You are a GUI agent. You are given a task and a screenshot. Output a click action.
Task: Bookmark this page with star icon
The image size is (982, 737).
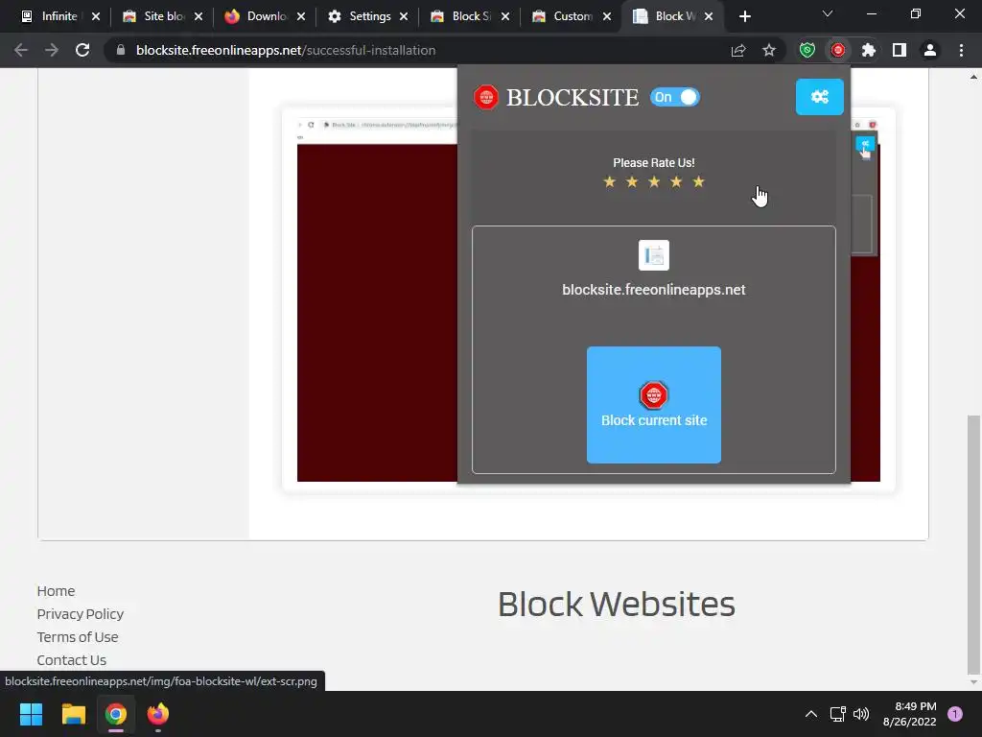769,50
